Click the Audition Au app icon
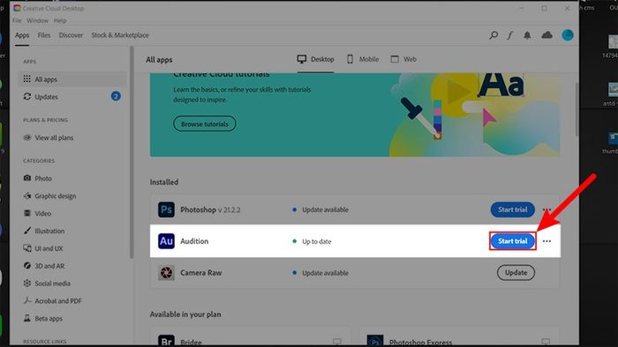This screenshot has height=347, width=618. tap(166, 241)
